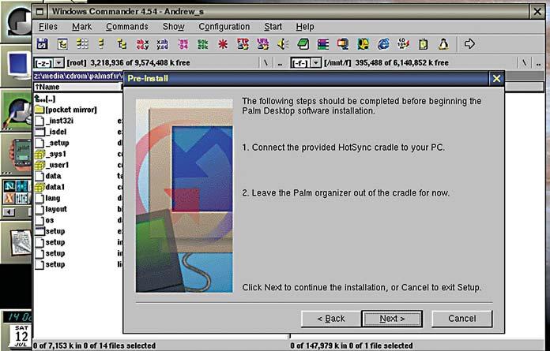Click the URL toolbar icon
This screenshot has width=550, height=351.
[262, 44]
